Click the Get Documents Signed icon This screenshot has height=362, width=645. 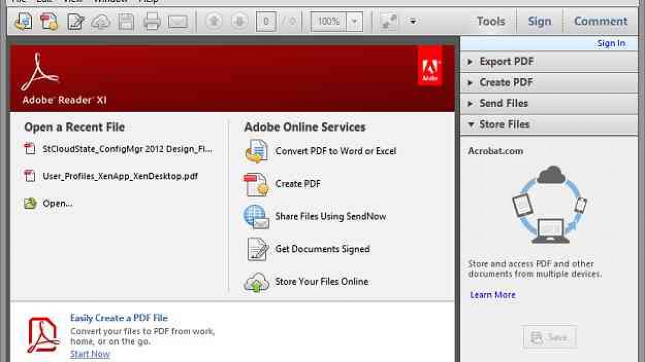(257, 249)
